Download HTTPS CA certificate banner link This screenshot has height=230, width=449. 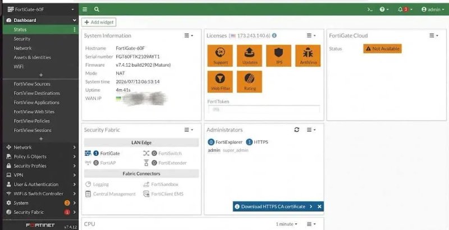(x=273, y=206)
